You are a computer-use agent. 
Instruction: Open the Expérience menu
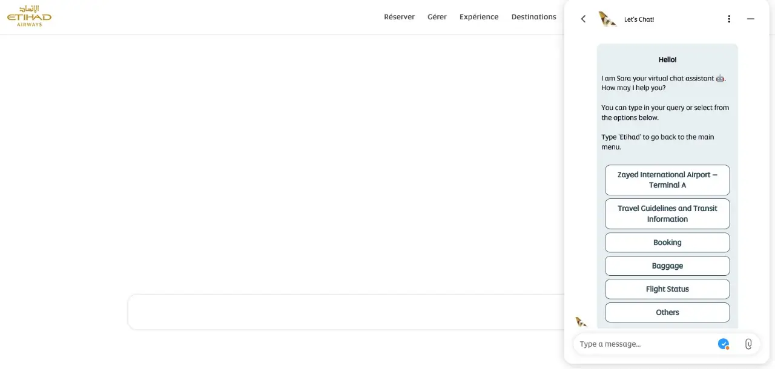pos(479,17)
